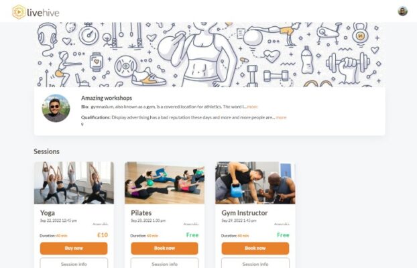Open Session info for Gym Instructor
417x268 pixels.
(255, 263)
